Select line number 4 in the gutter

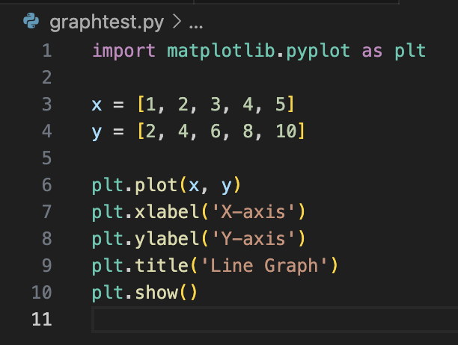(x=47, y=131)
